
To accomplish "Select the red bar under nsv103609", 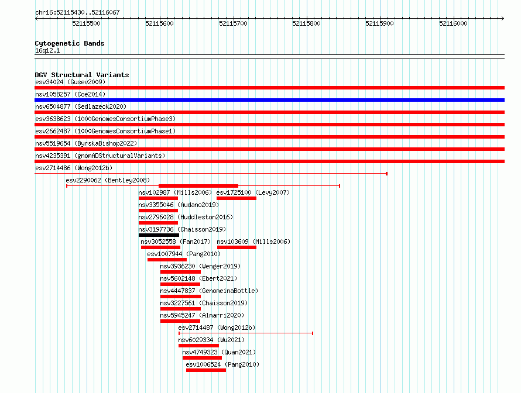I will pyautogui.click(x=236, y=247).
